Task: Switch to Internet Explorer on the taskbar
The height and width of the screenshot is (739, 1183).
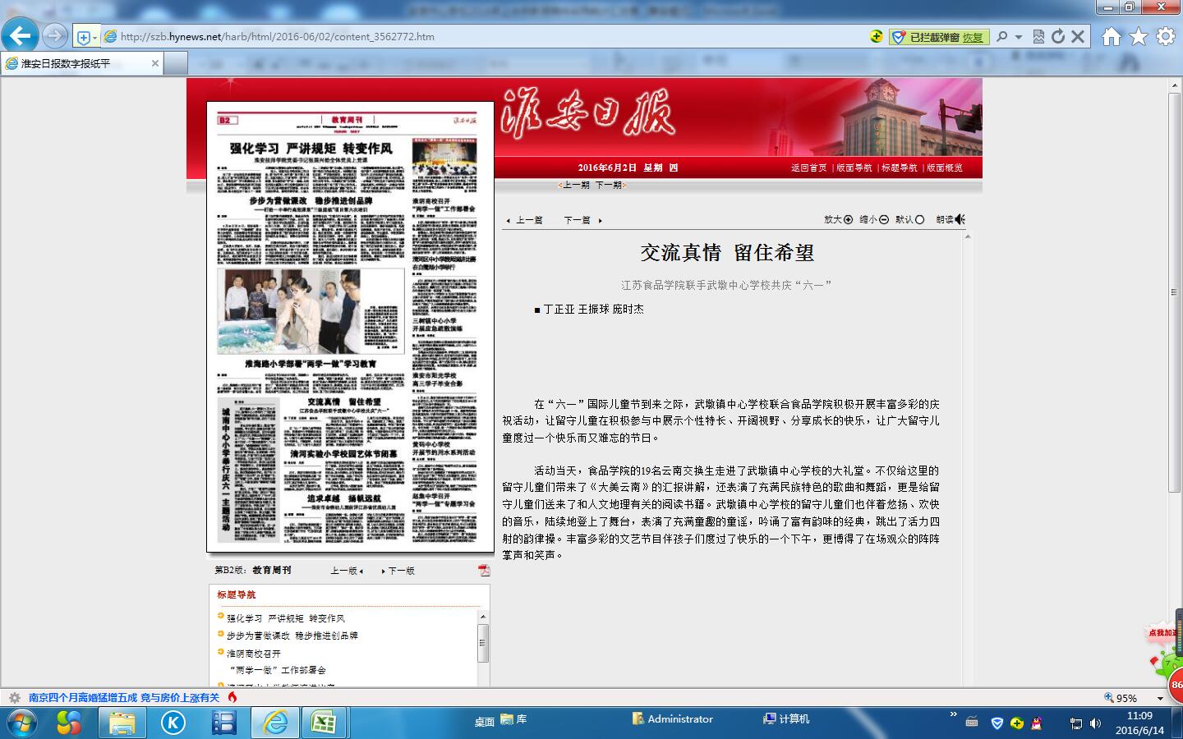Action: click(275, 723)
